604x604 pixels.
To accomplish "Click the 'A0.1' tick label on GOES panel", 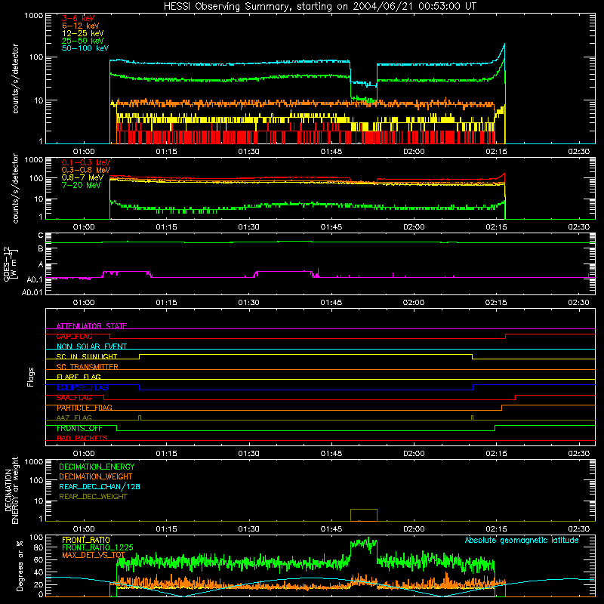I will (x=35, y=280).
